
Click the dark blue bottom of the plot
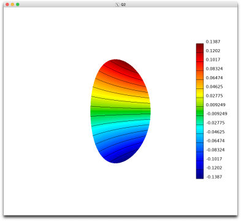tap(121, 160)
